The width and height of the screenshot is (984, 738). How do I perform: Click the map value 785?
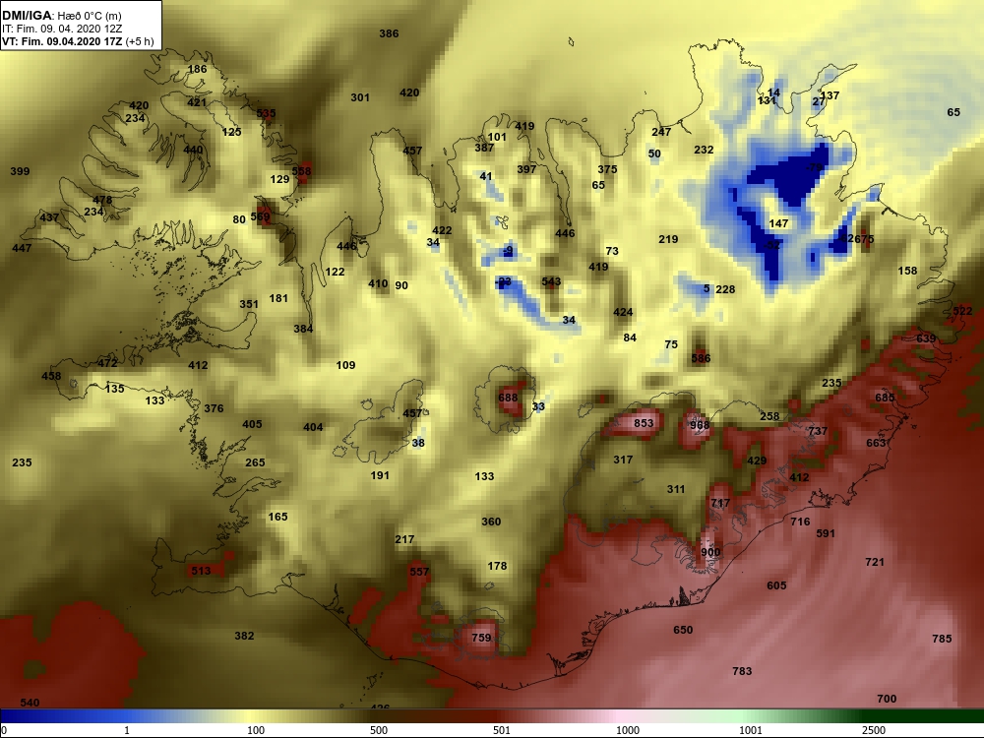pyautogui.click(x=942, y=639)
